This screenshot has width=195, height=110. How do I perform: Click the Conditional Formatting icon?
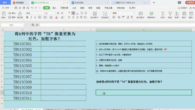(141, 13)
